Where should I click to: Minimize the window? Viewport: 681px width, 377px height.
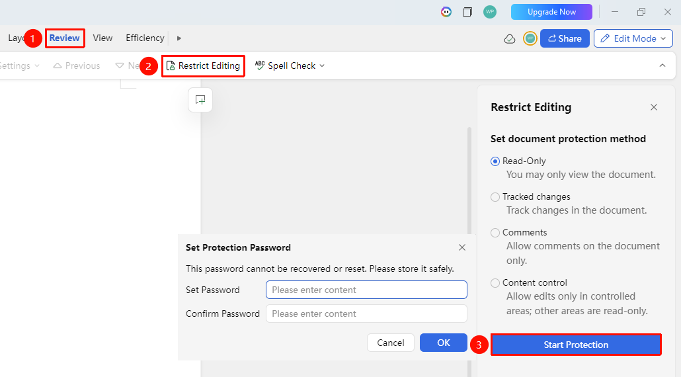(615, 12)
